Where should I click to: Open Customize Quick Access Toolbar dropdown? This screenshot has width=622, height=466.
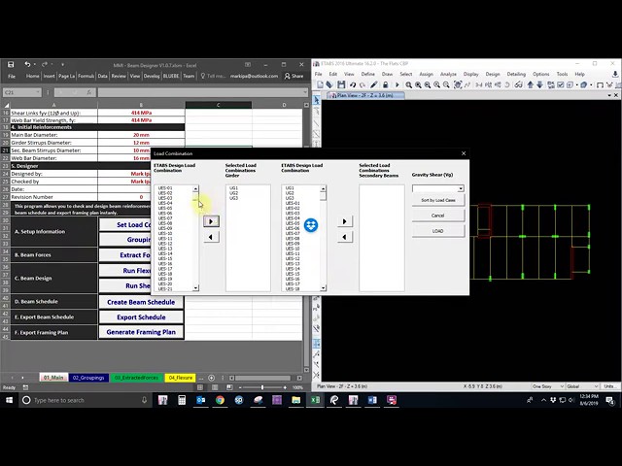pos(62,64)
